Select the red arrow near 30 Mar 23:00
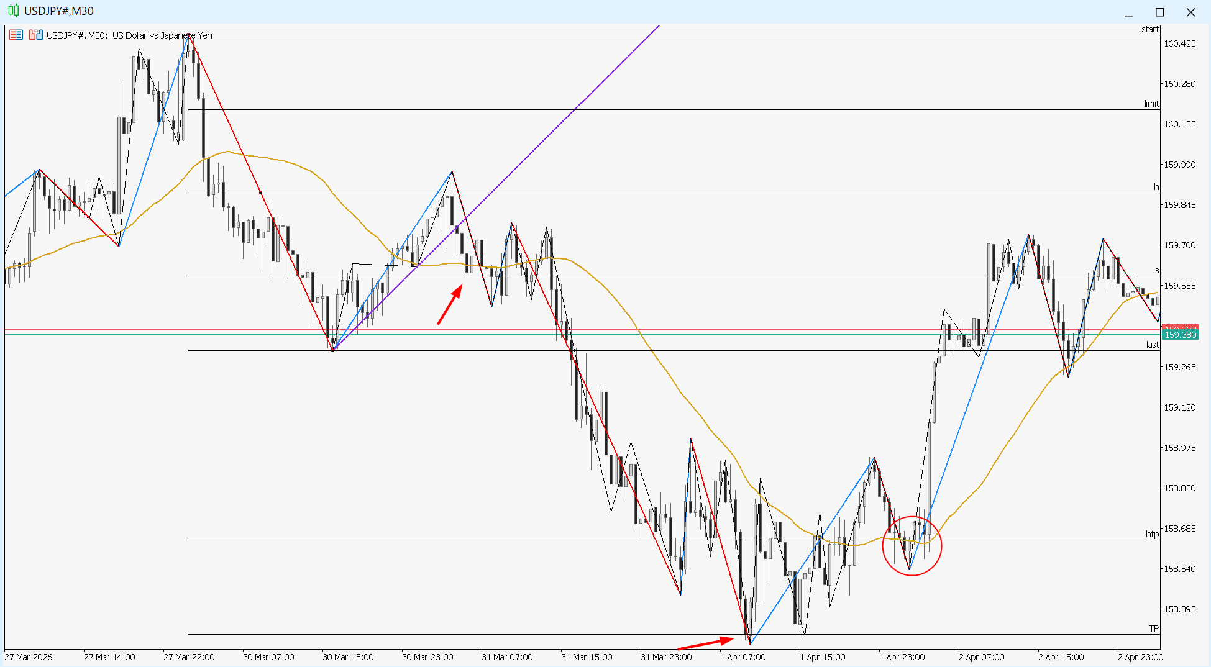 point(449,304)
